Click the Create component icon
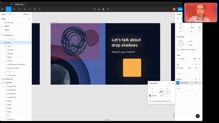 tap(99, 9)
